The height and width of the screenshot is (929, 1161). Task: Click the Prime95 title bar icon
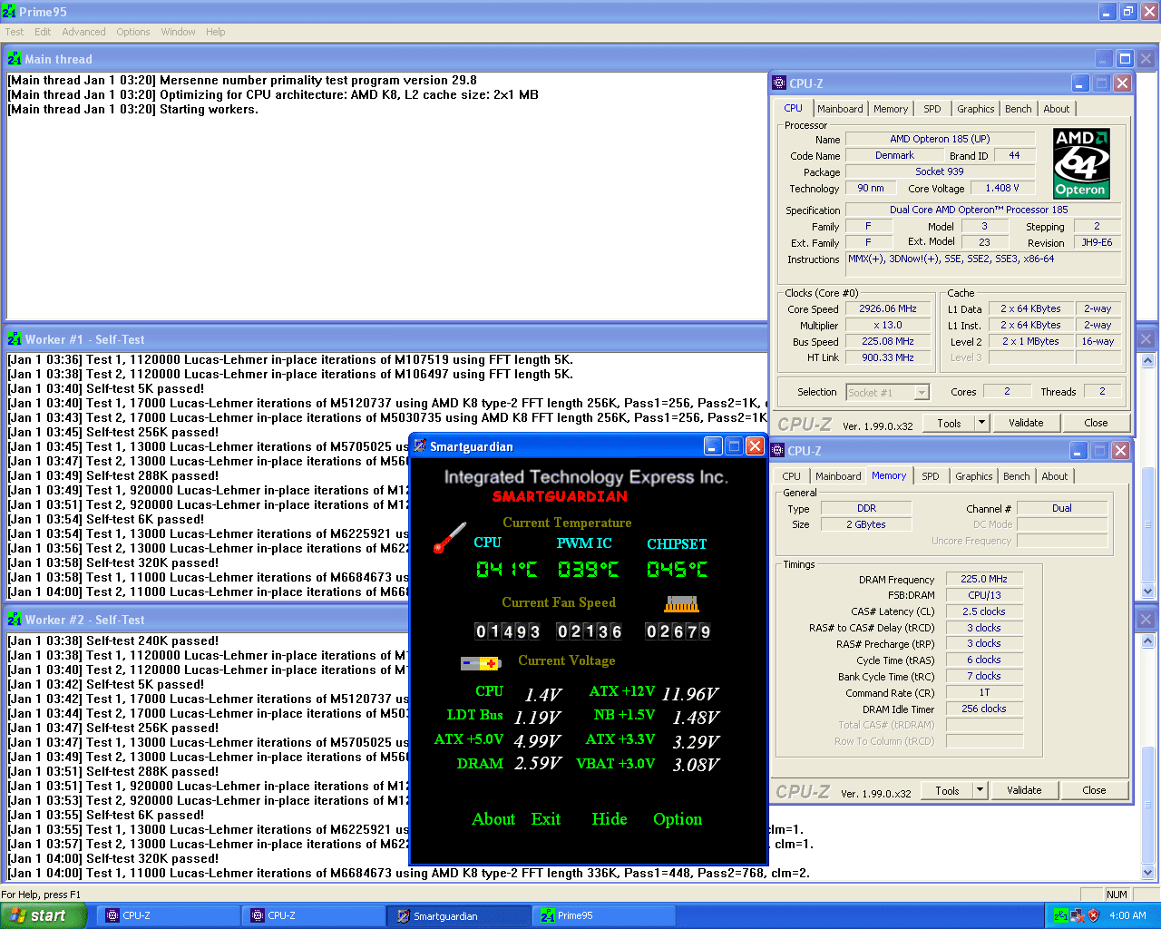(x=8, y=12)
